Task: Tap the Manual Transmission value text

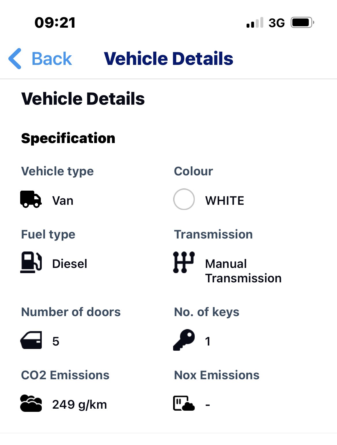Action: (x=243, y=271)
